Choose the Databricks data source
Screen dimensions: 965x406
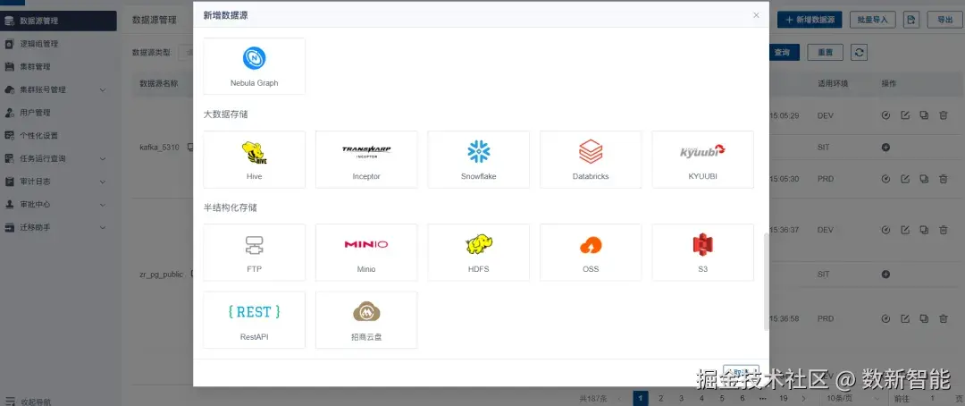point(591,159)
